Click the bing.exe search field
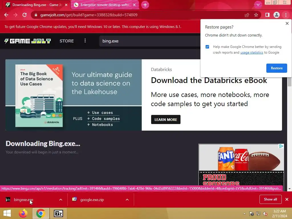 [x=150, y=41]
